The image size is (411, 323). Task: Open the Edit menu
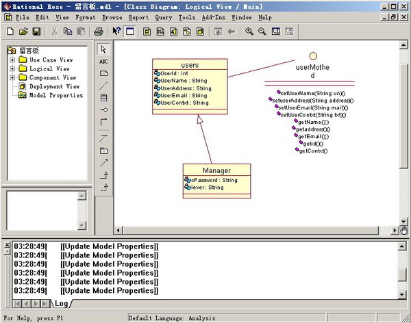42,18
